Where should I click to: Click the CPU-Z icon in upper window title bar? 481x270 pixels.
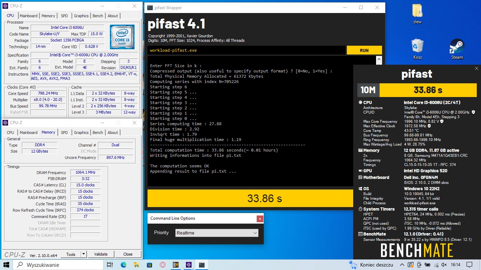6,6
